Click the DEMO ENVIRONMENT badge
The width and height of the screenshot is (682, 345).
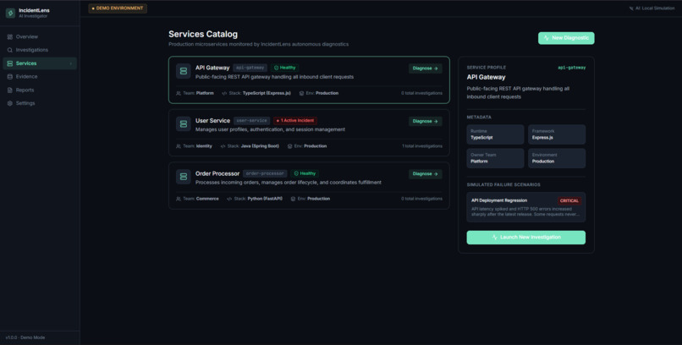118,8
